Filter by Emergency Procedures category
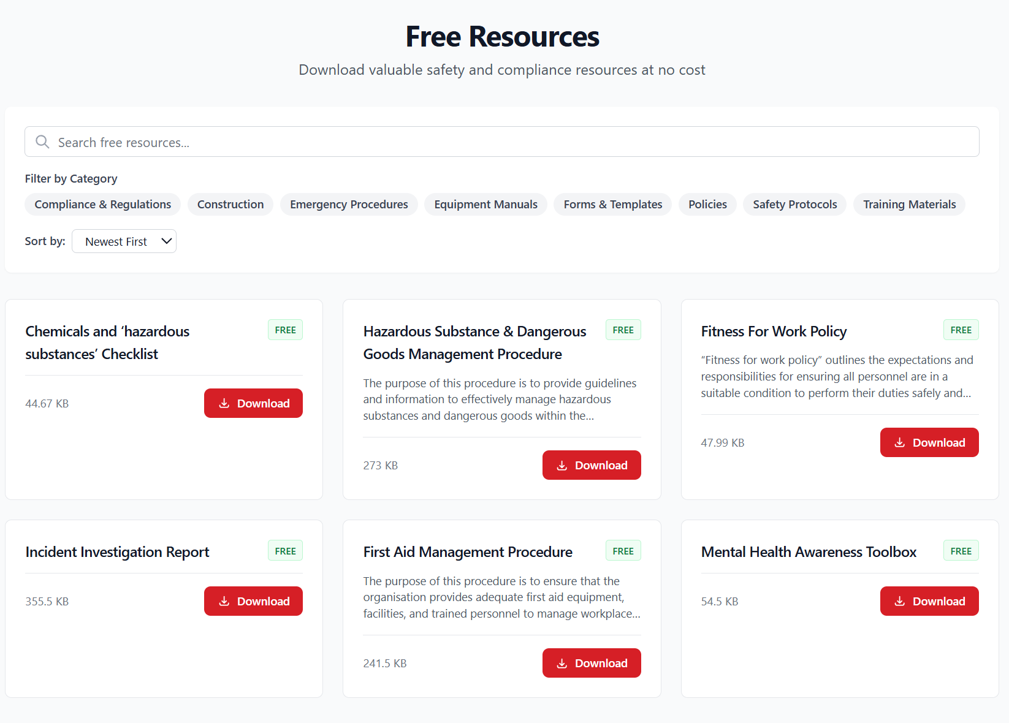Image resolution: width=1009 pixels, height=723 pixels. pyautogui.click(x=349, y=204)
